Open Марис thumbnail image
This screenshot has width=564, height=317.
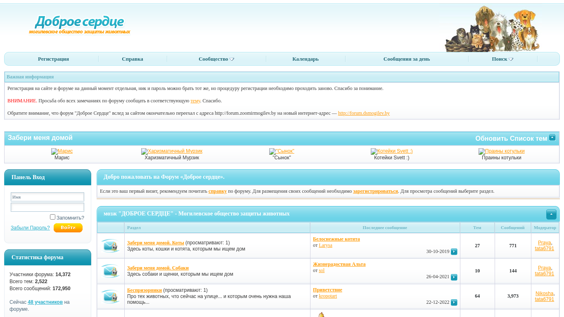62,151
